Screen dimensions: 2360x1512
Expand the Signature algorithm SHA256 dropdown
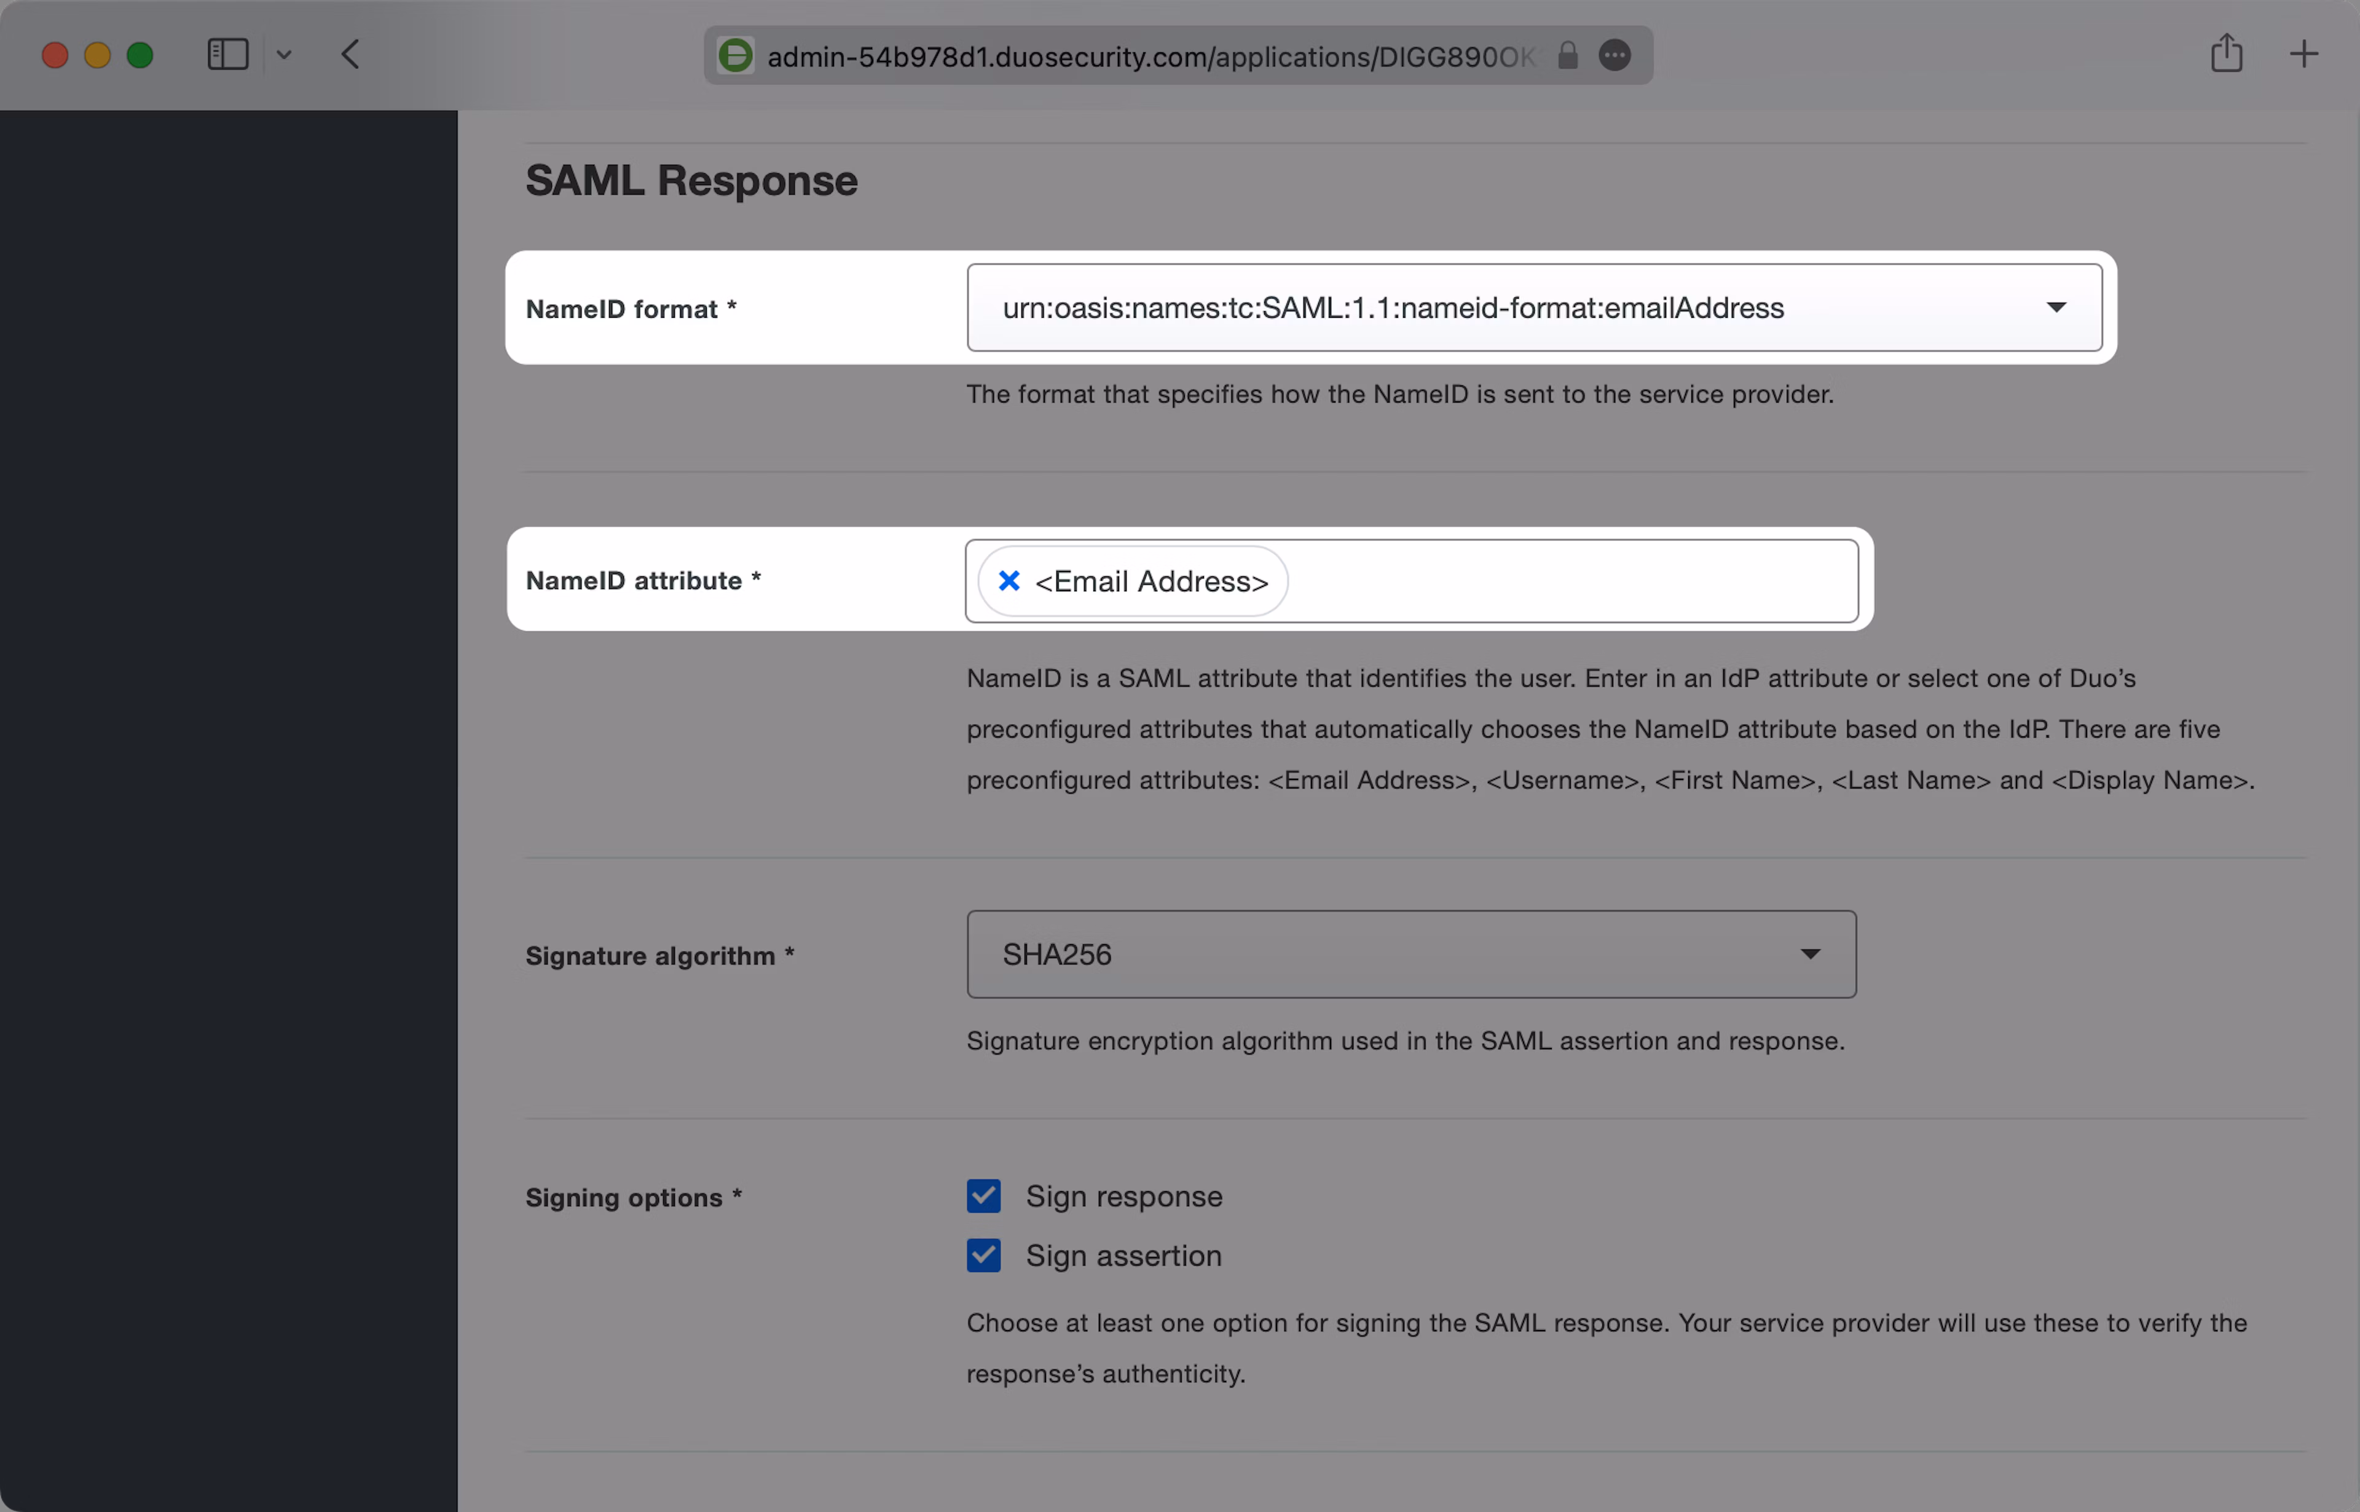[1410, 955]
